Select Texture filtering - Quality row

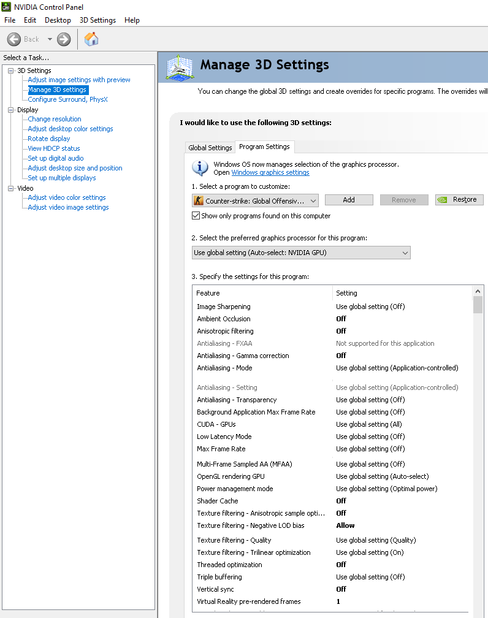coord(333,540)
